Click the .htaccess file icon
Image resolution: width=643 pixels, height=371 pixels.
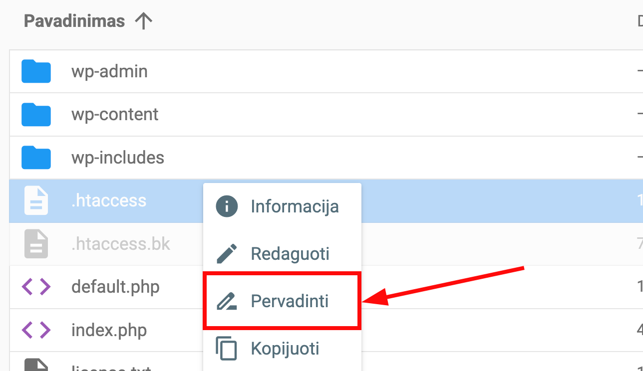(x=36, y=200)
